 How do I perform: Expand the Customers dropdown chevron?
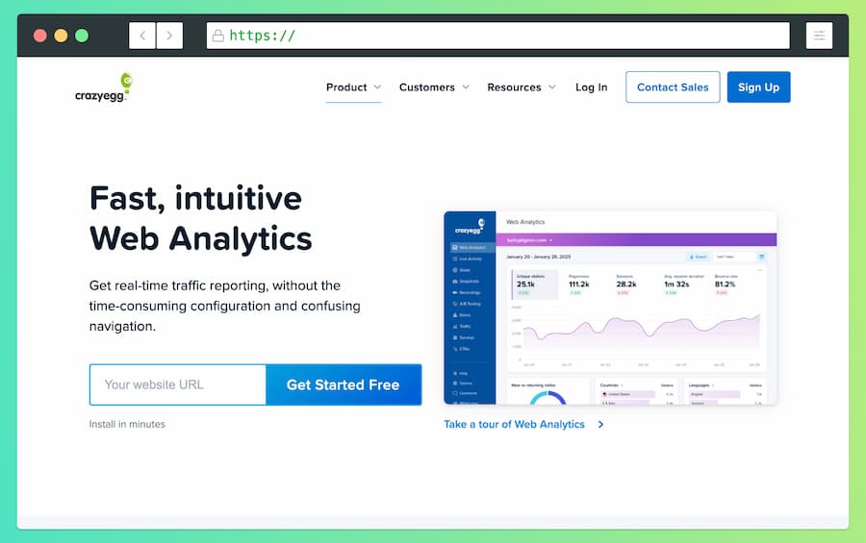[466, 87]
